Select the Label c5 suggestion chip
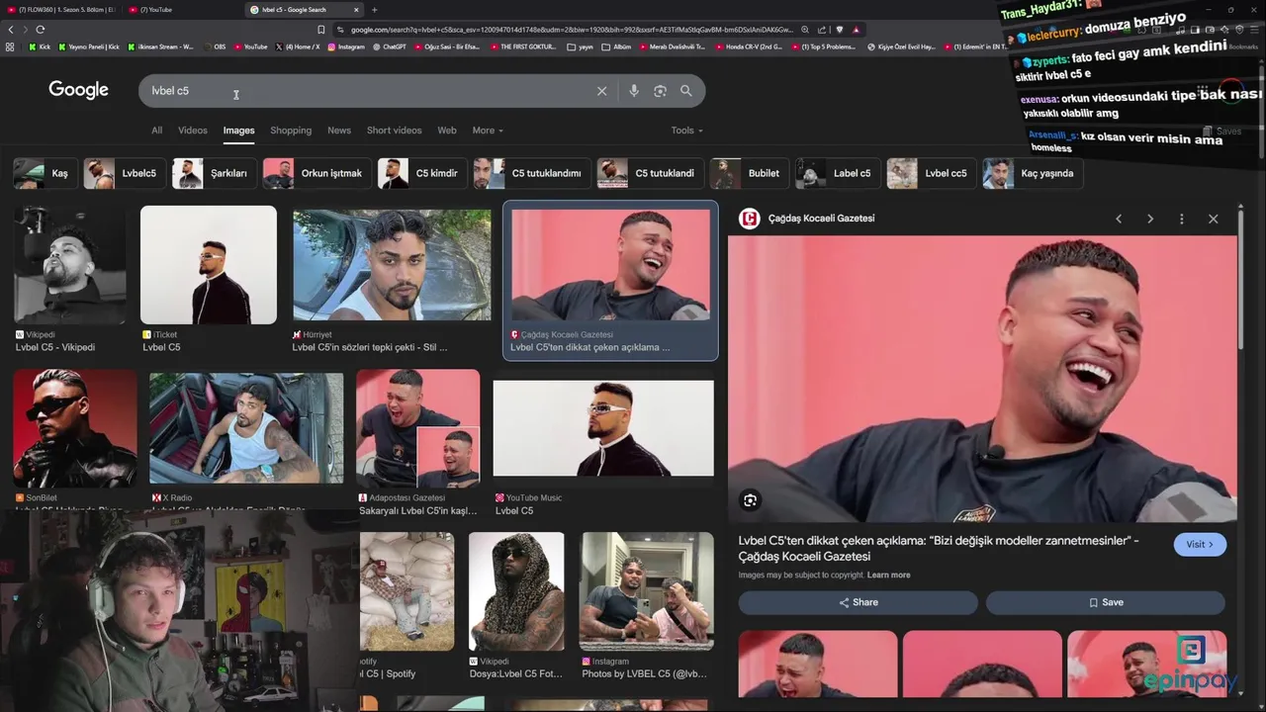Image resolution: width=1266 pixels, height=712 pixels. pos(836,173)
